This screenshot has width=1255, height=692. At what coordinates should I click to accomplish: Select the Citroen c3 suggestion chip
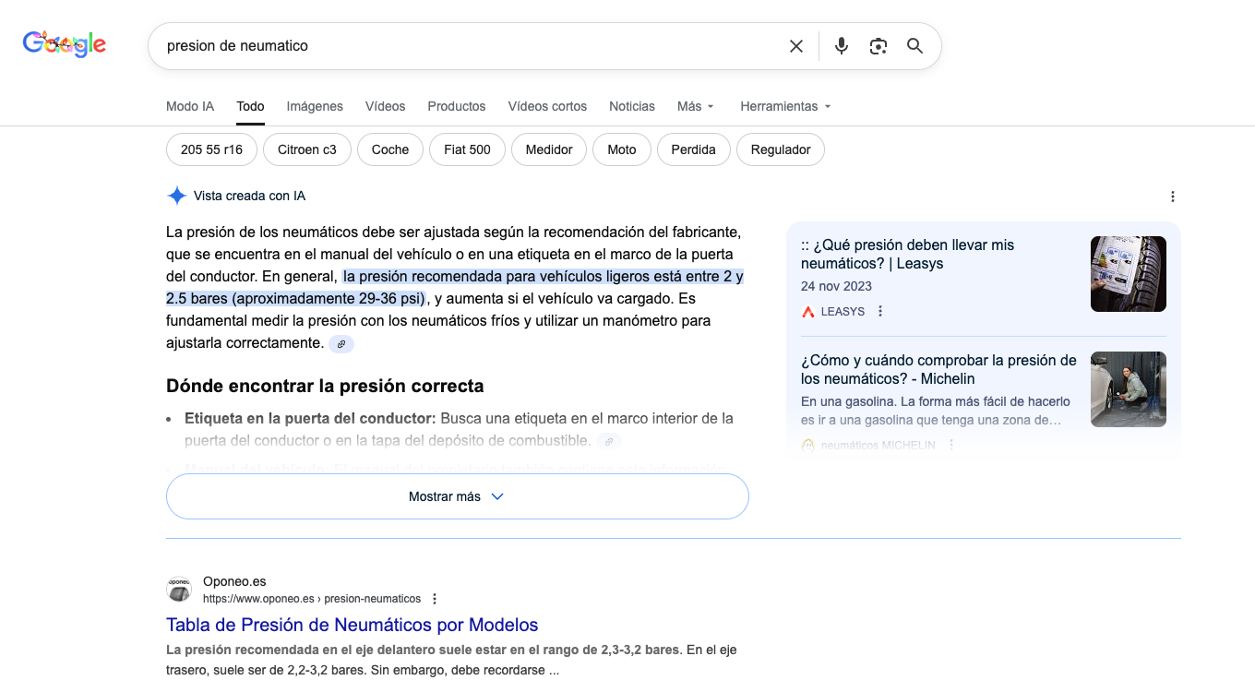307,149
